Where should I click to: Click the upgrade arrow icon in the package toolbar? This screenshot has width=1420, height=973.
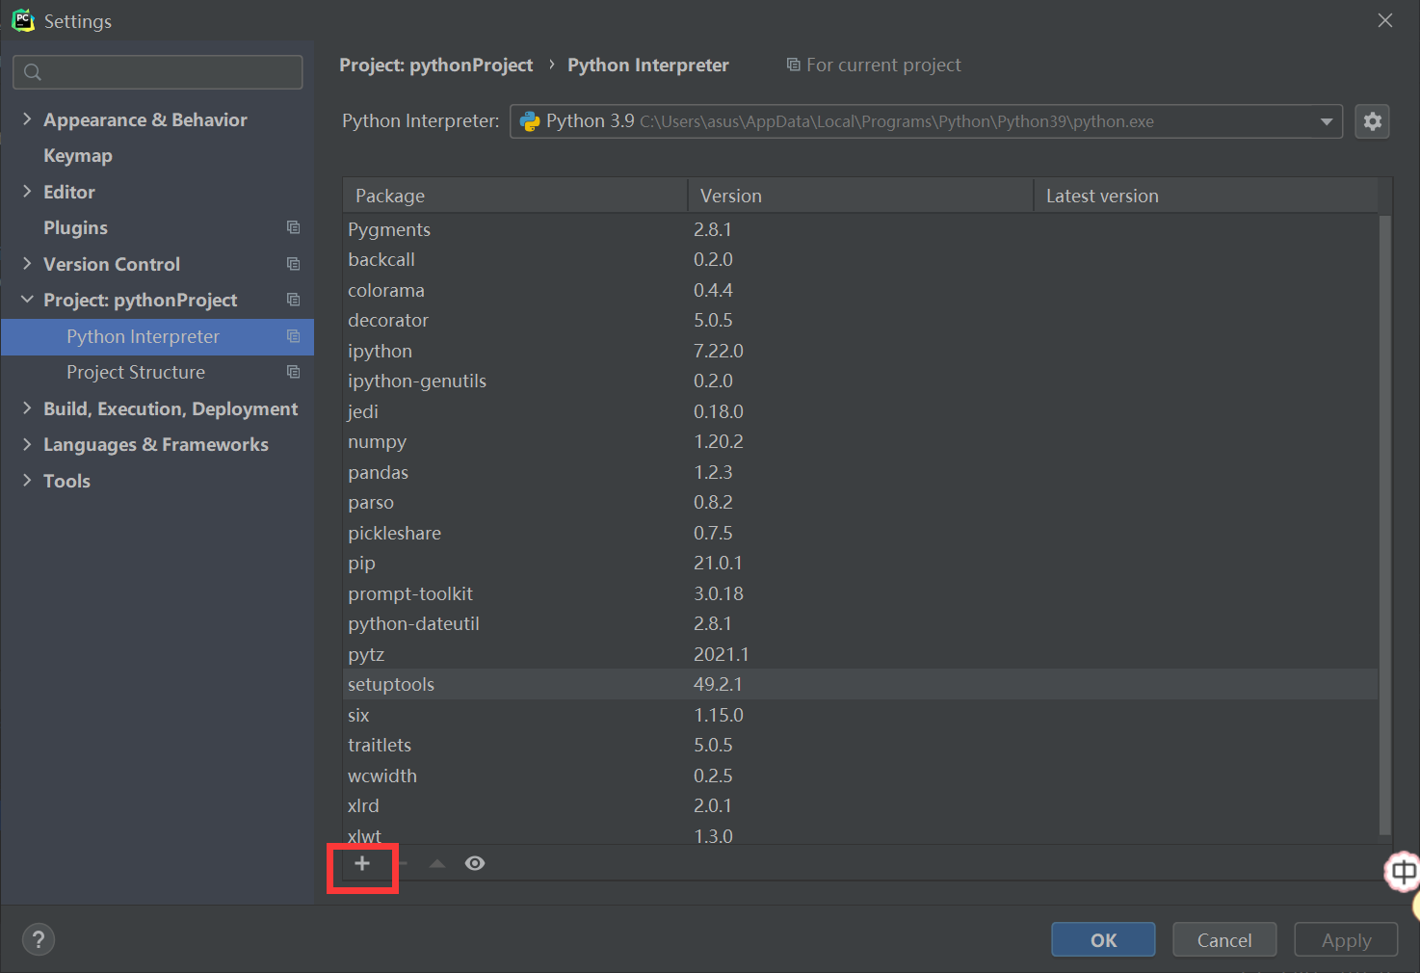coord(437,863)
